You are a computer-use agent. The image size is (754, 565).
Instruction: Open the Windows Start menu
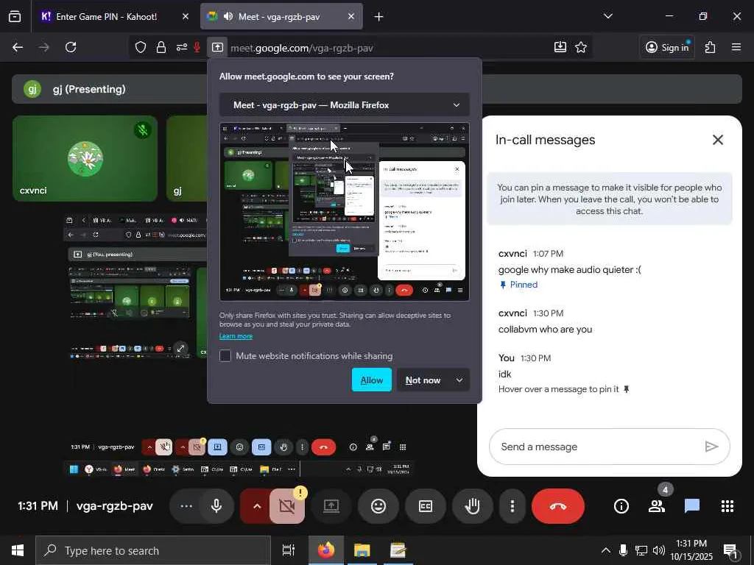point(18,550)
